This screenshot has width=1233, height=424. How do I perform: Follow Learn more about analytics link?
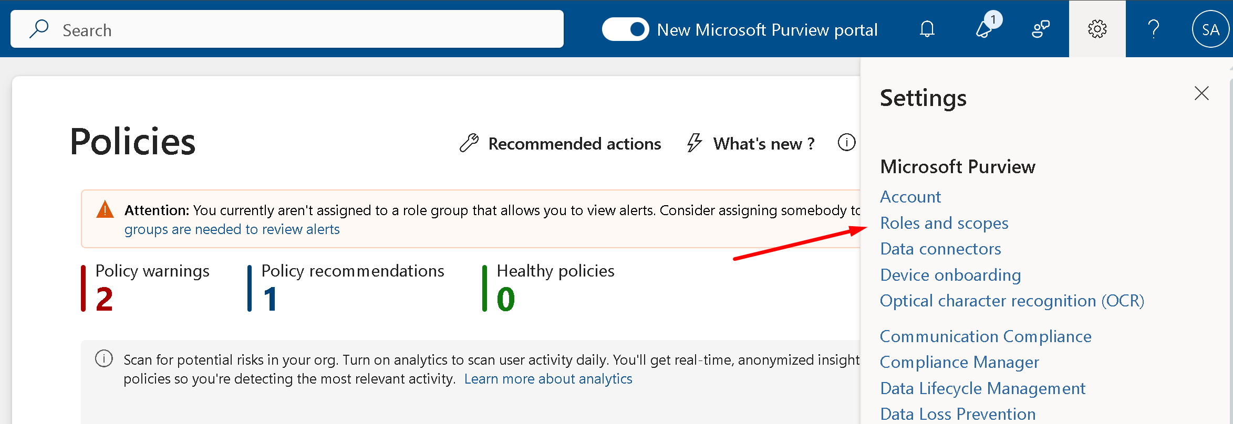click(x=548, y=379)
